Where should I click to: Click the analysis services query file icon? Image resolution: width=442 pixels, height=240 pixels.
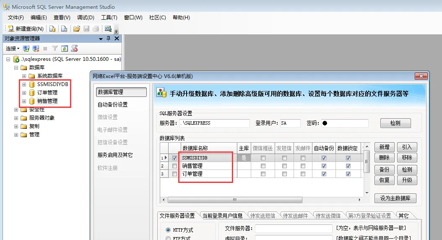coord(64,29)
